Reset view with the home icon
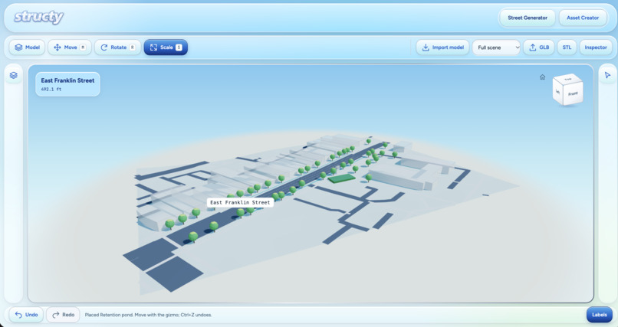Image resolution: width=618 pixels, height=327 pixels. click(542, 77)
